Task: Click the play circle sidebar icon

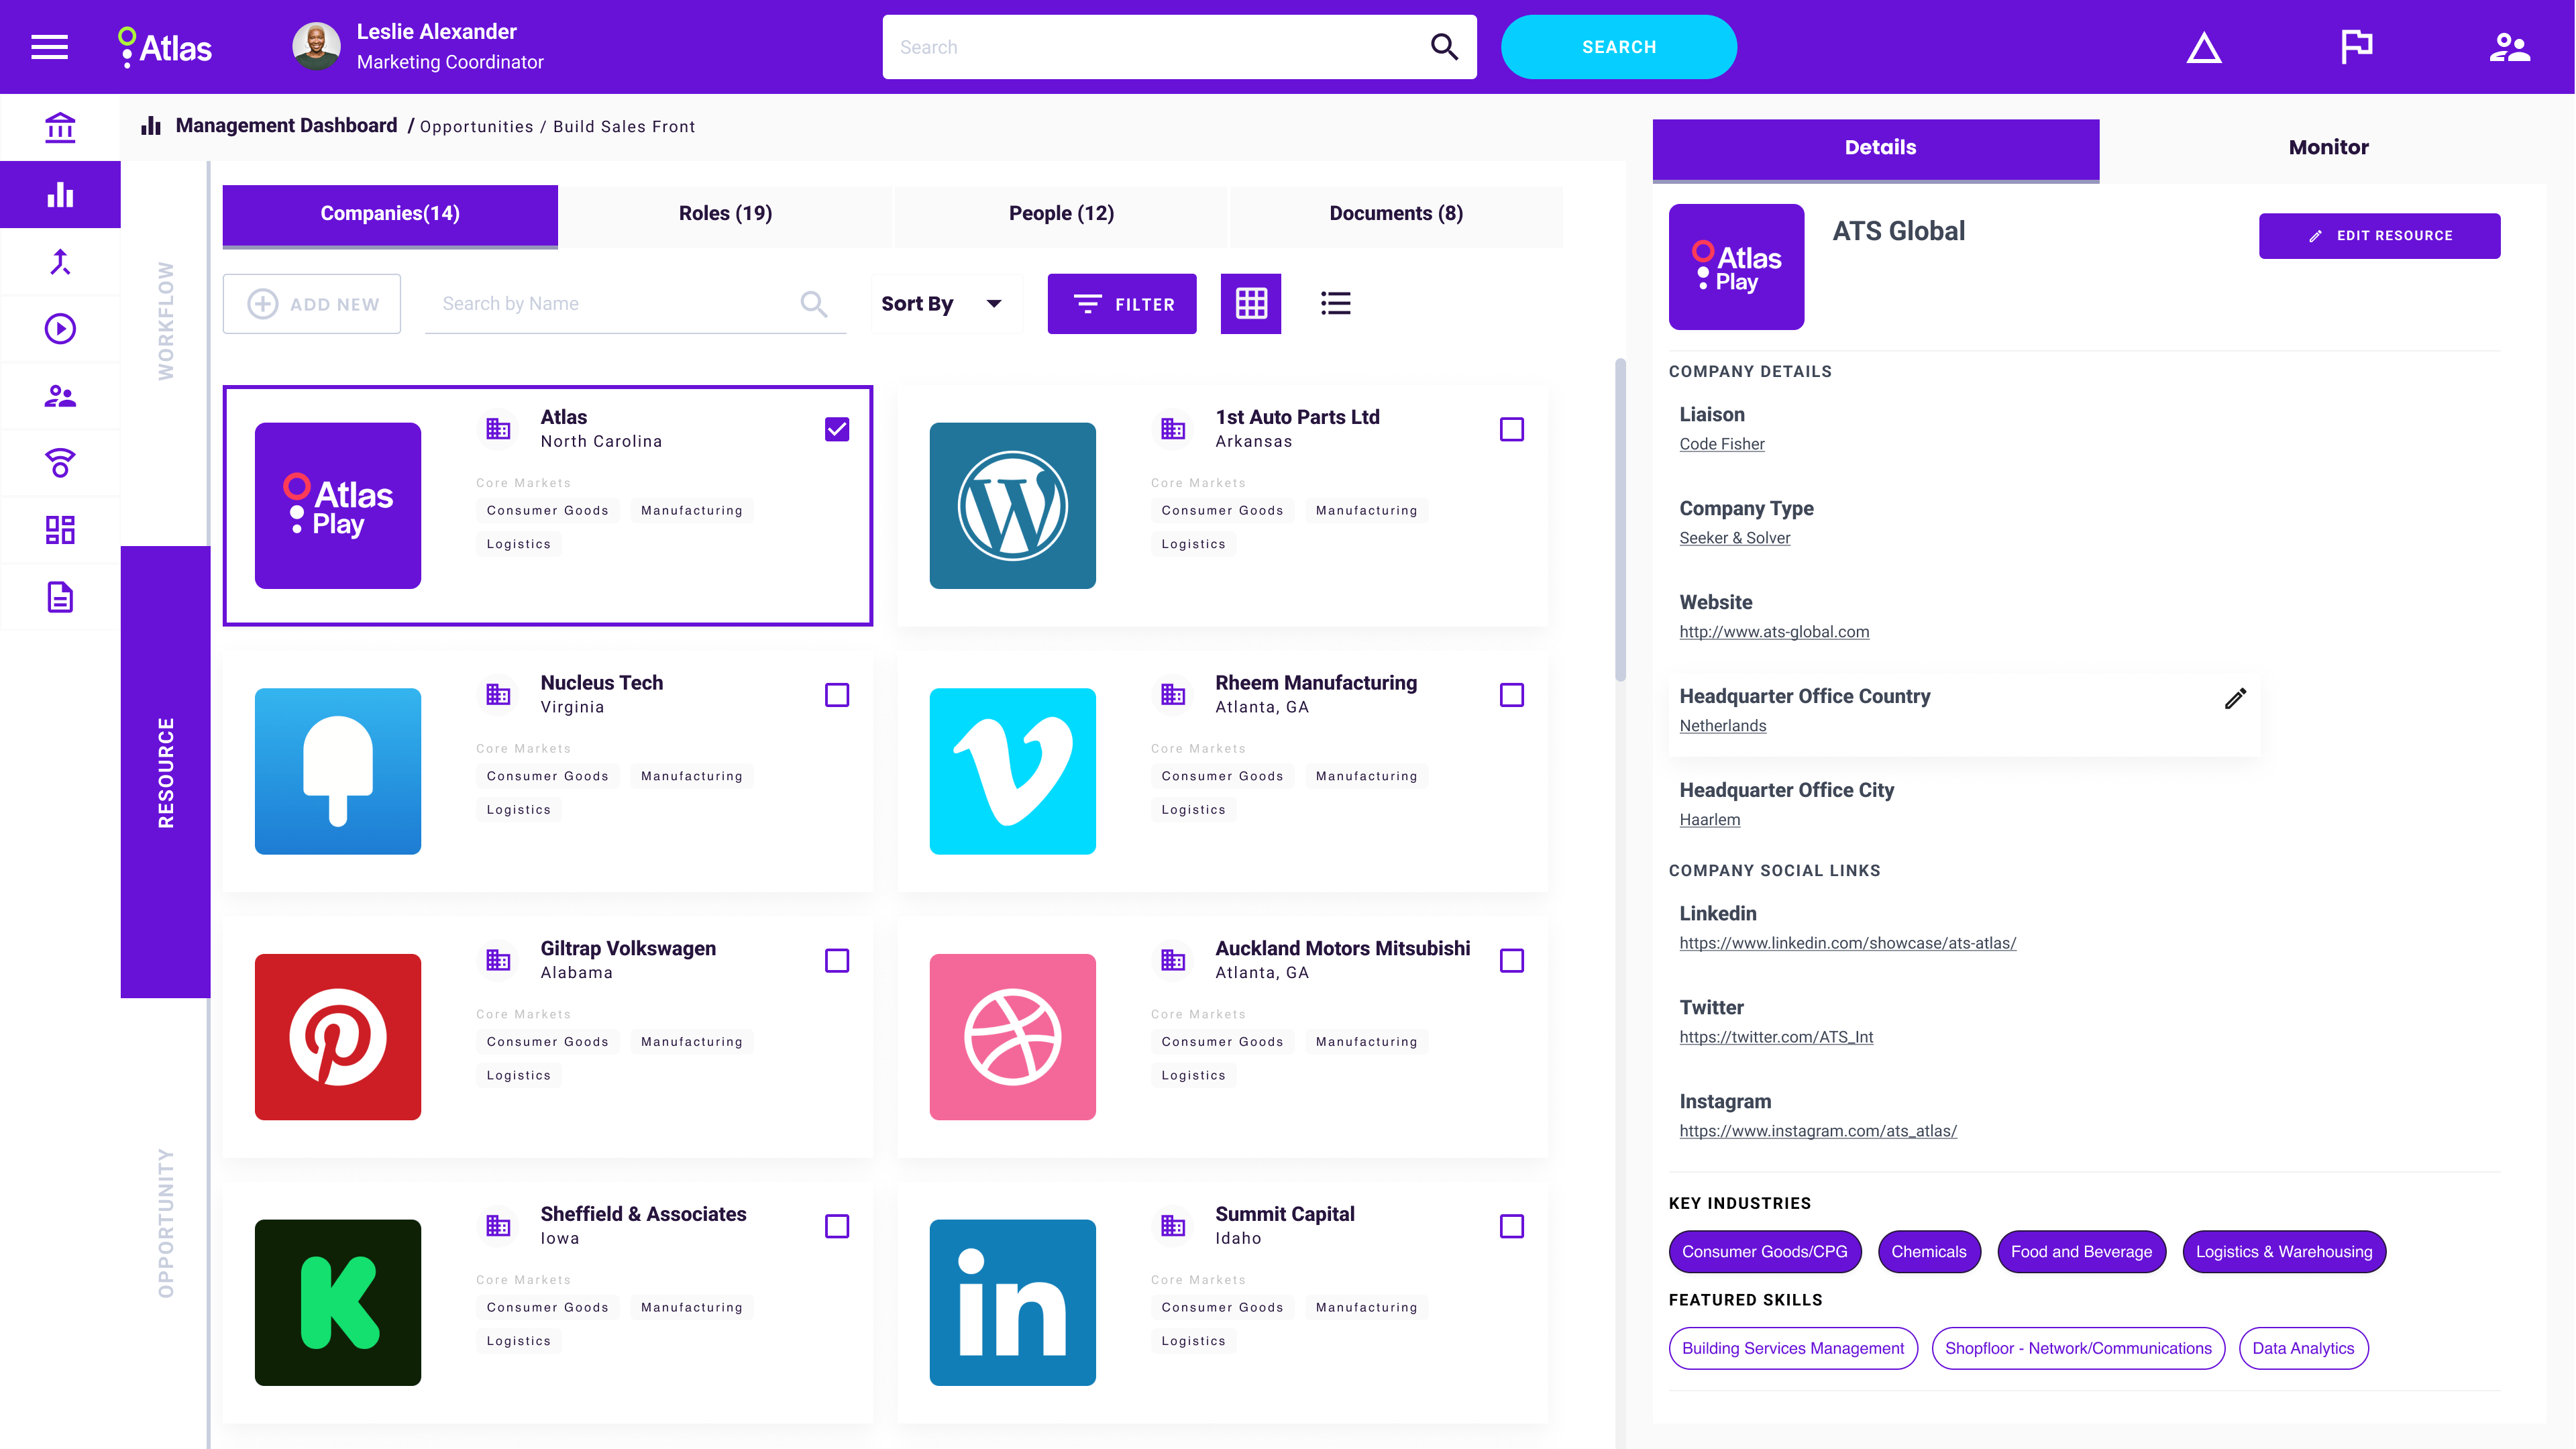Action: point(60,329)
